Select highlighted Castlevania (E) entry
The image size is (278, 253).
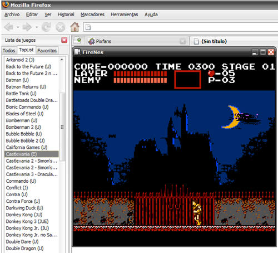[32, 154]
